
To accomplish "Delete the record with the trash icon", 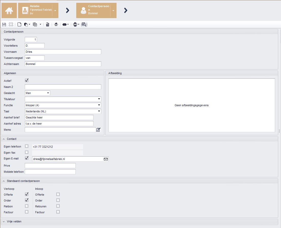I will (x=47, y=24).
